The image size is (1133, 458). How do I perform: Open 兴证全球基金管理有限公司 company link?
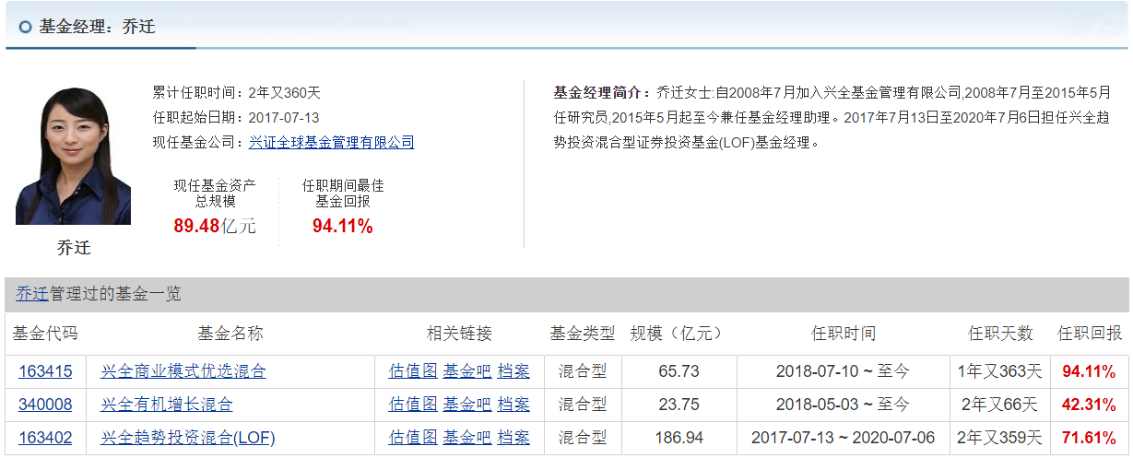point(332,142)
